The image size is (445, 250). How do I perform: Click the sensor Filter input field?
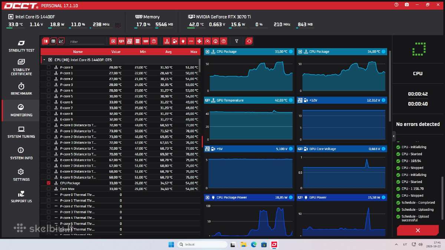coord(87,41)
